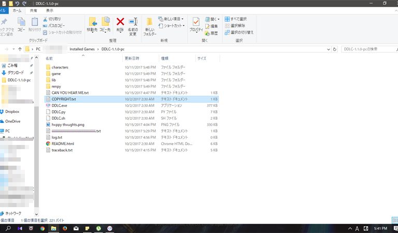Click Installed Games in the breadcrumb
This screenshot has height=233, width=398.
82,49
